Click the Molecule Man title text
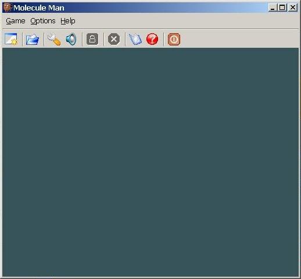 tap(39, 8)
